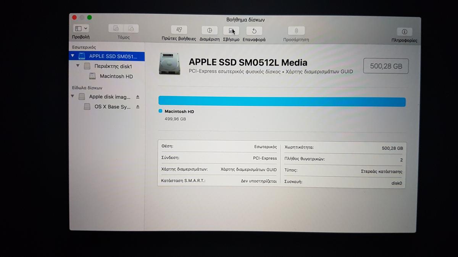Click the red close window button
Viewport: 458px width, 257px height.
(x=74, y=17)
